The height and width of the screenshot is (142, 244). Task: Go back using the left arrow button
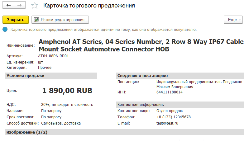[x=8, y=6]
